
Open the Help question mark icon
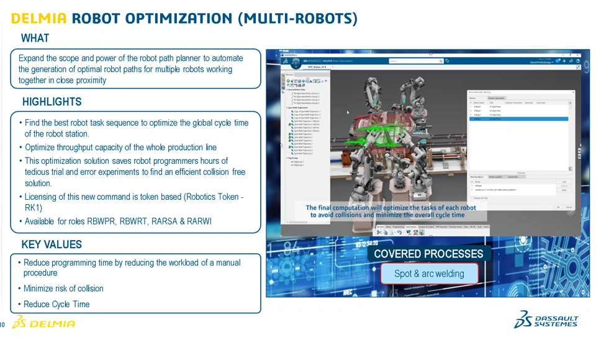578,61
